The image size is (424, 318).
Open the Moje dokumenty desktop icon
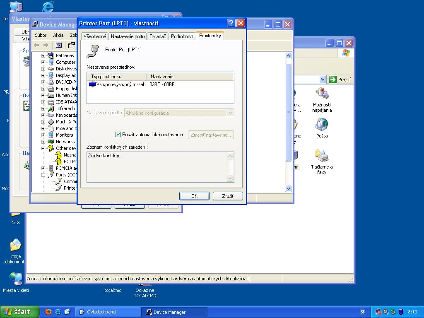(x=15, y=246)
